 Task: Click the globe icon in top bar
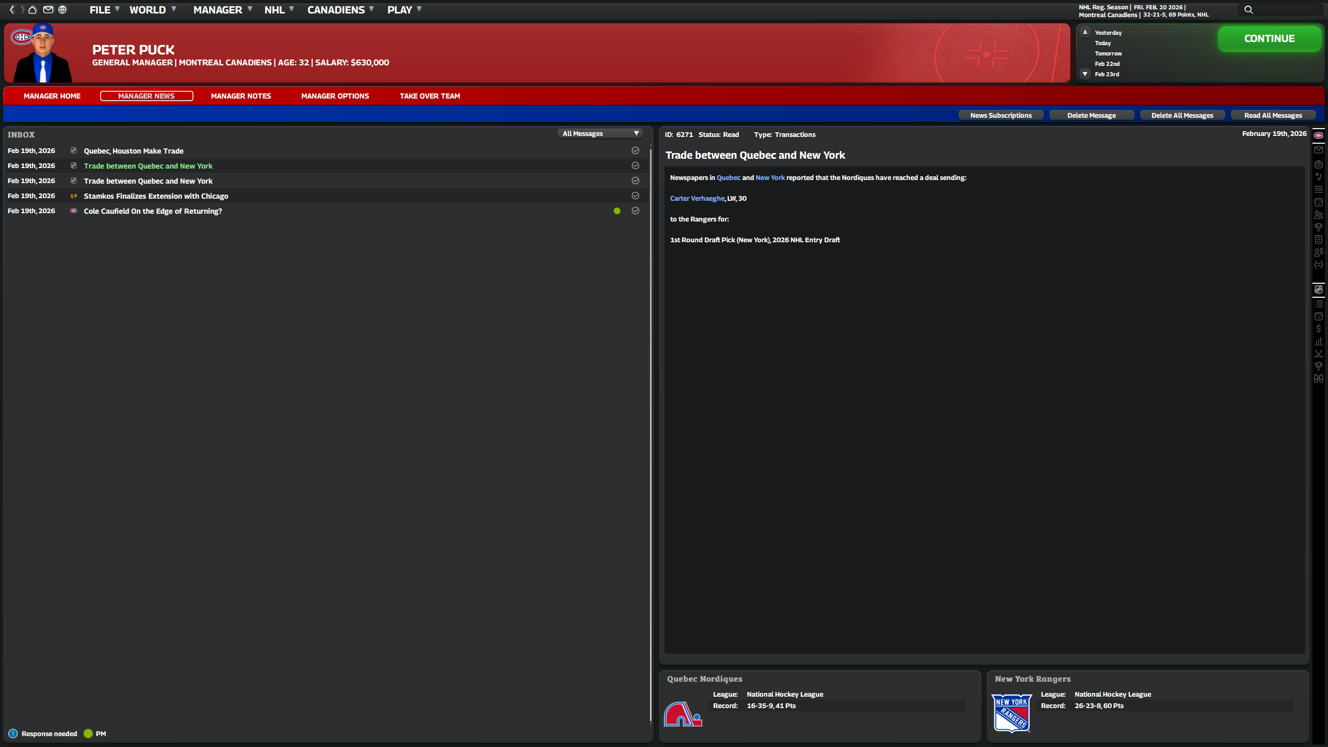click(x=62, y=10)
